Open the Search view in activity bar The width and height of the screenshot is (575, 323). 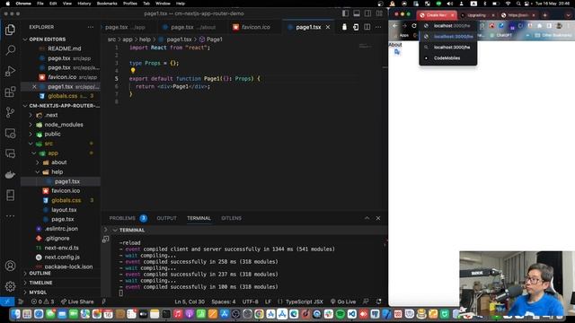[x=10, y=50]
